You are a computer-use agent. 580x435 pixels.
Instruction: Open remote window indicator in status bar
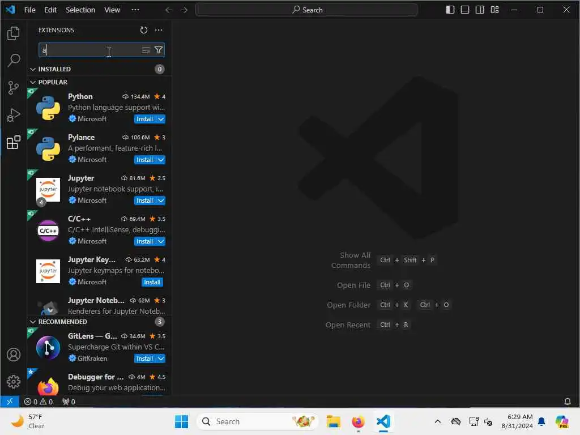coord(10,402)
